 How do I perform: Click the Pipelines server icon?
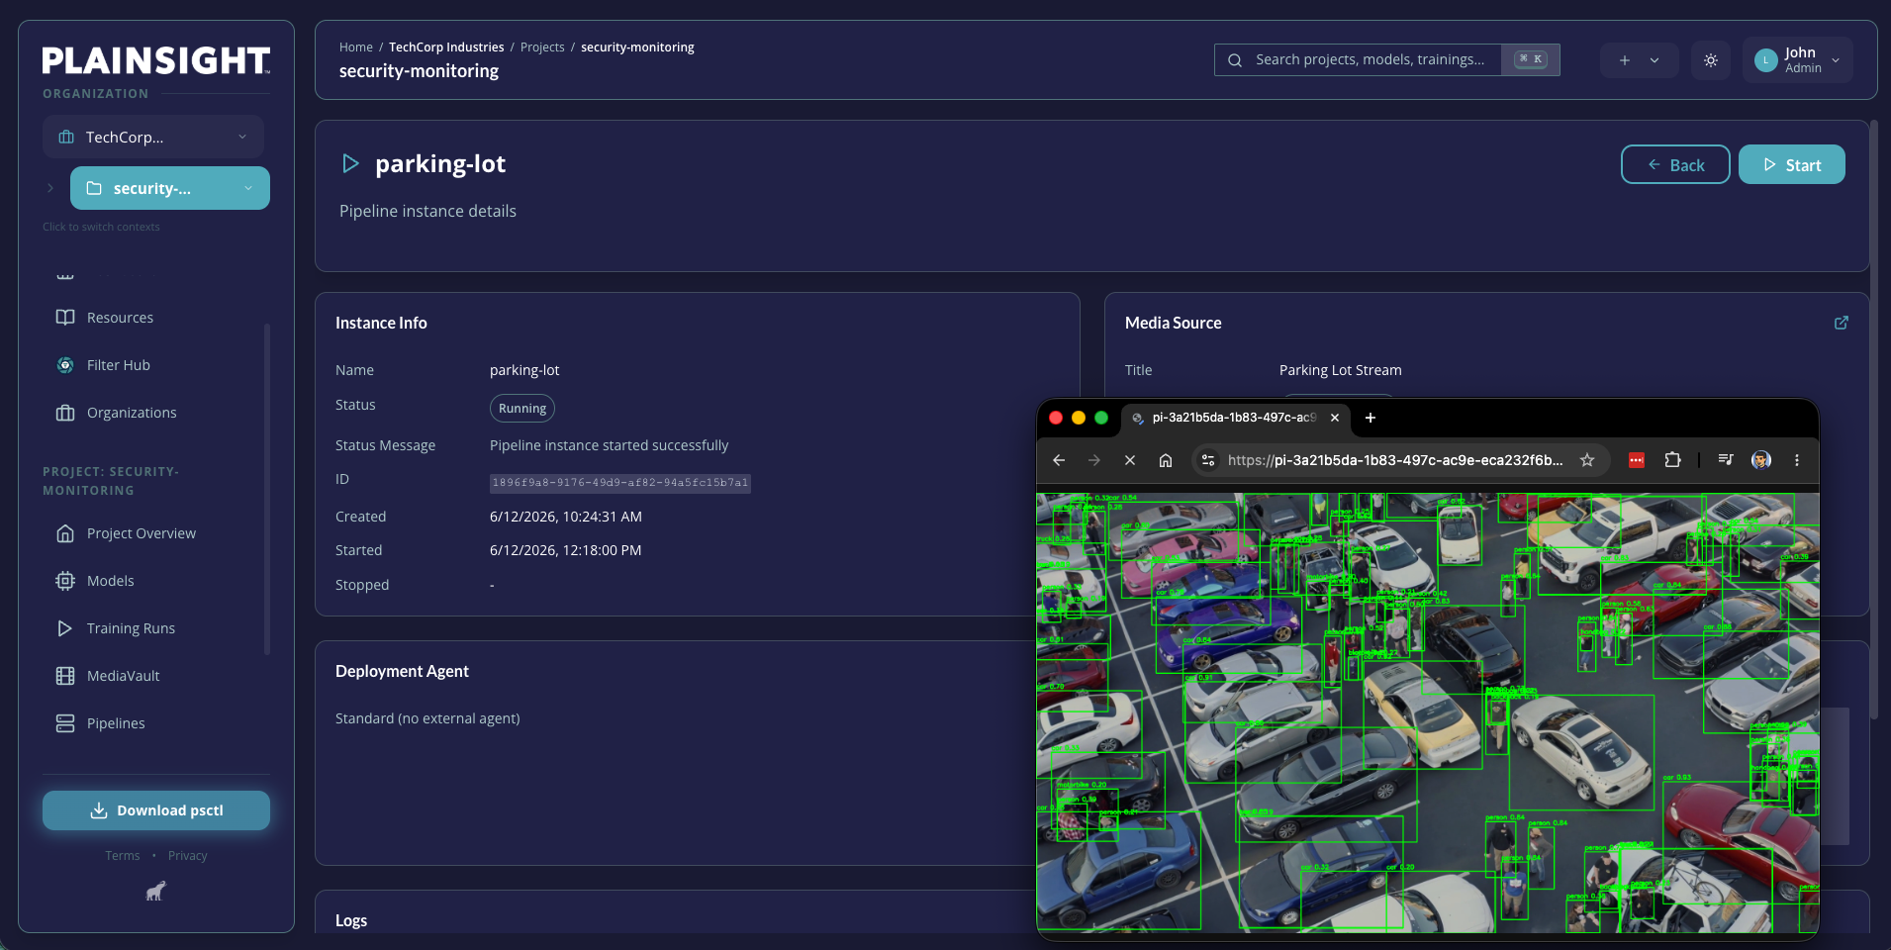[x=65, y=723]
